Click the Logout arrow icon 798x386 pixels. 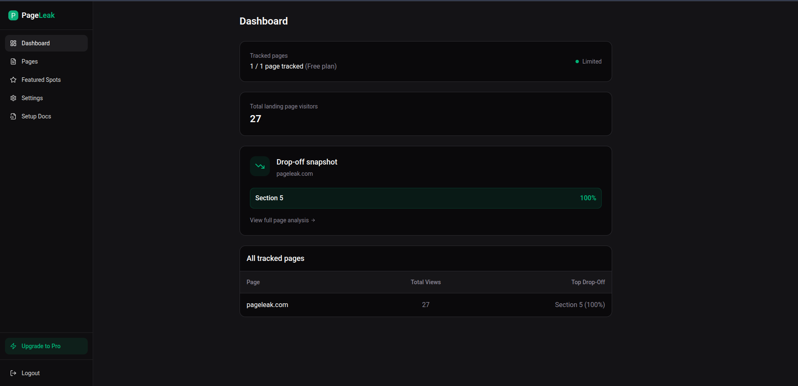(13, 373)
